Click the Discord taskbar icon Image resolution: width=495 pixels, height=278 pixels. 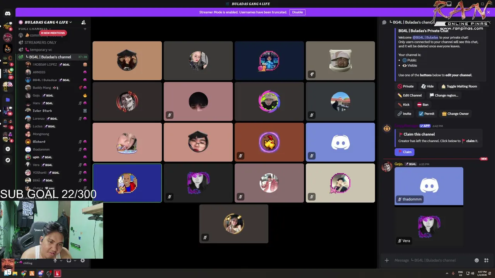pos(41,273)
